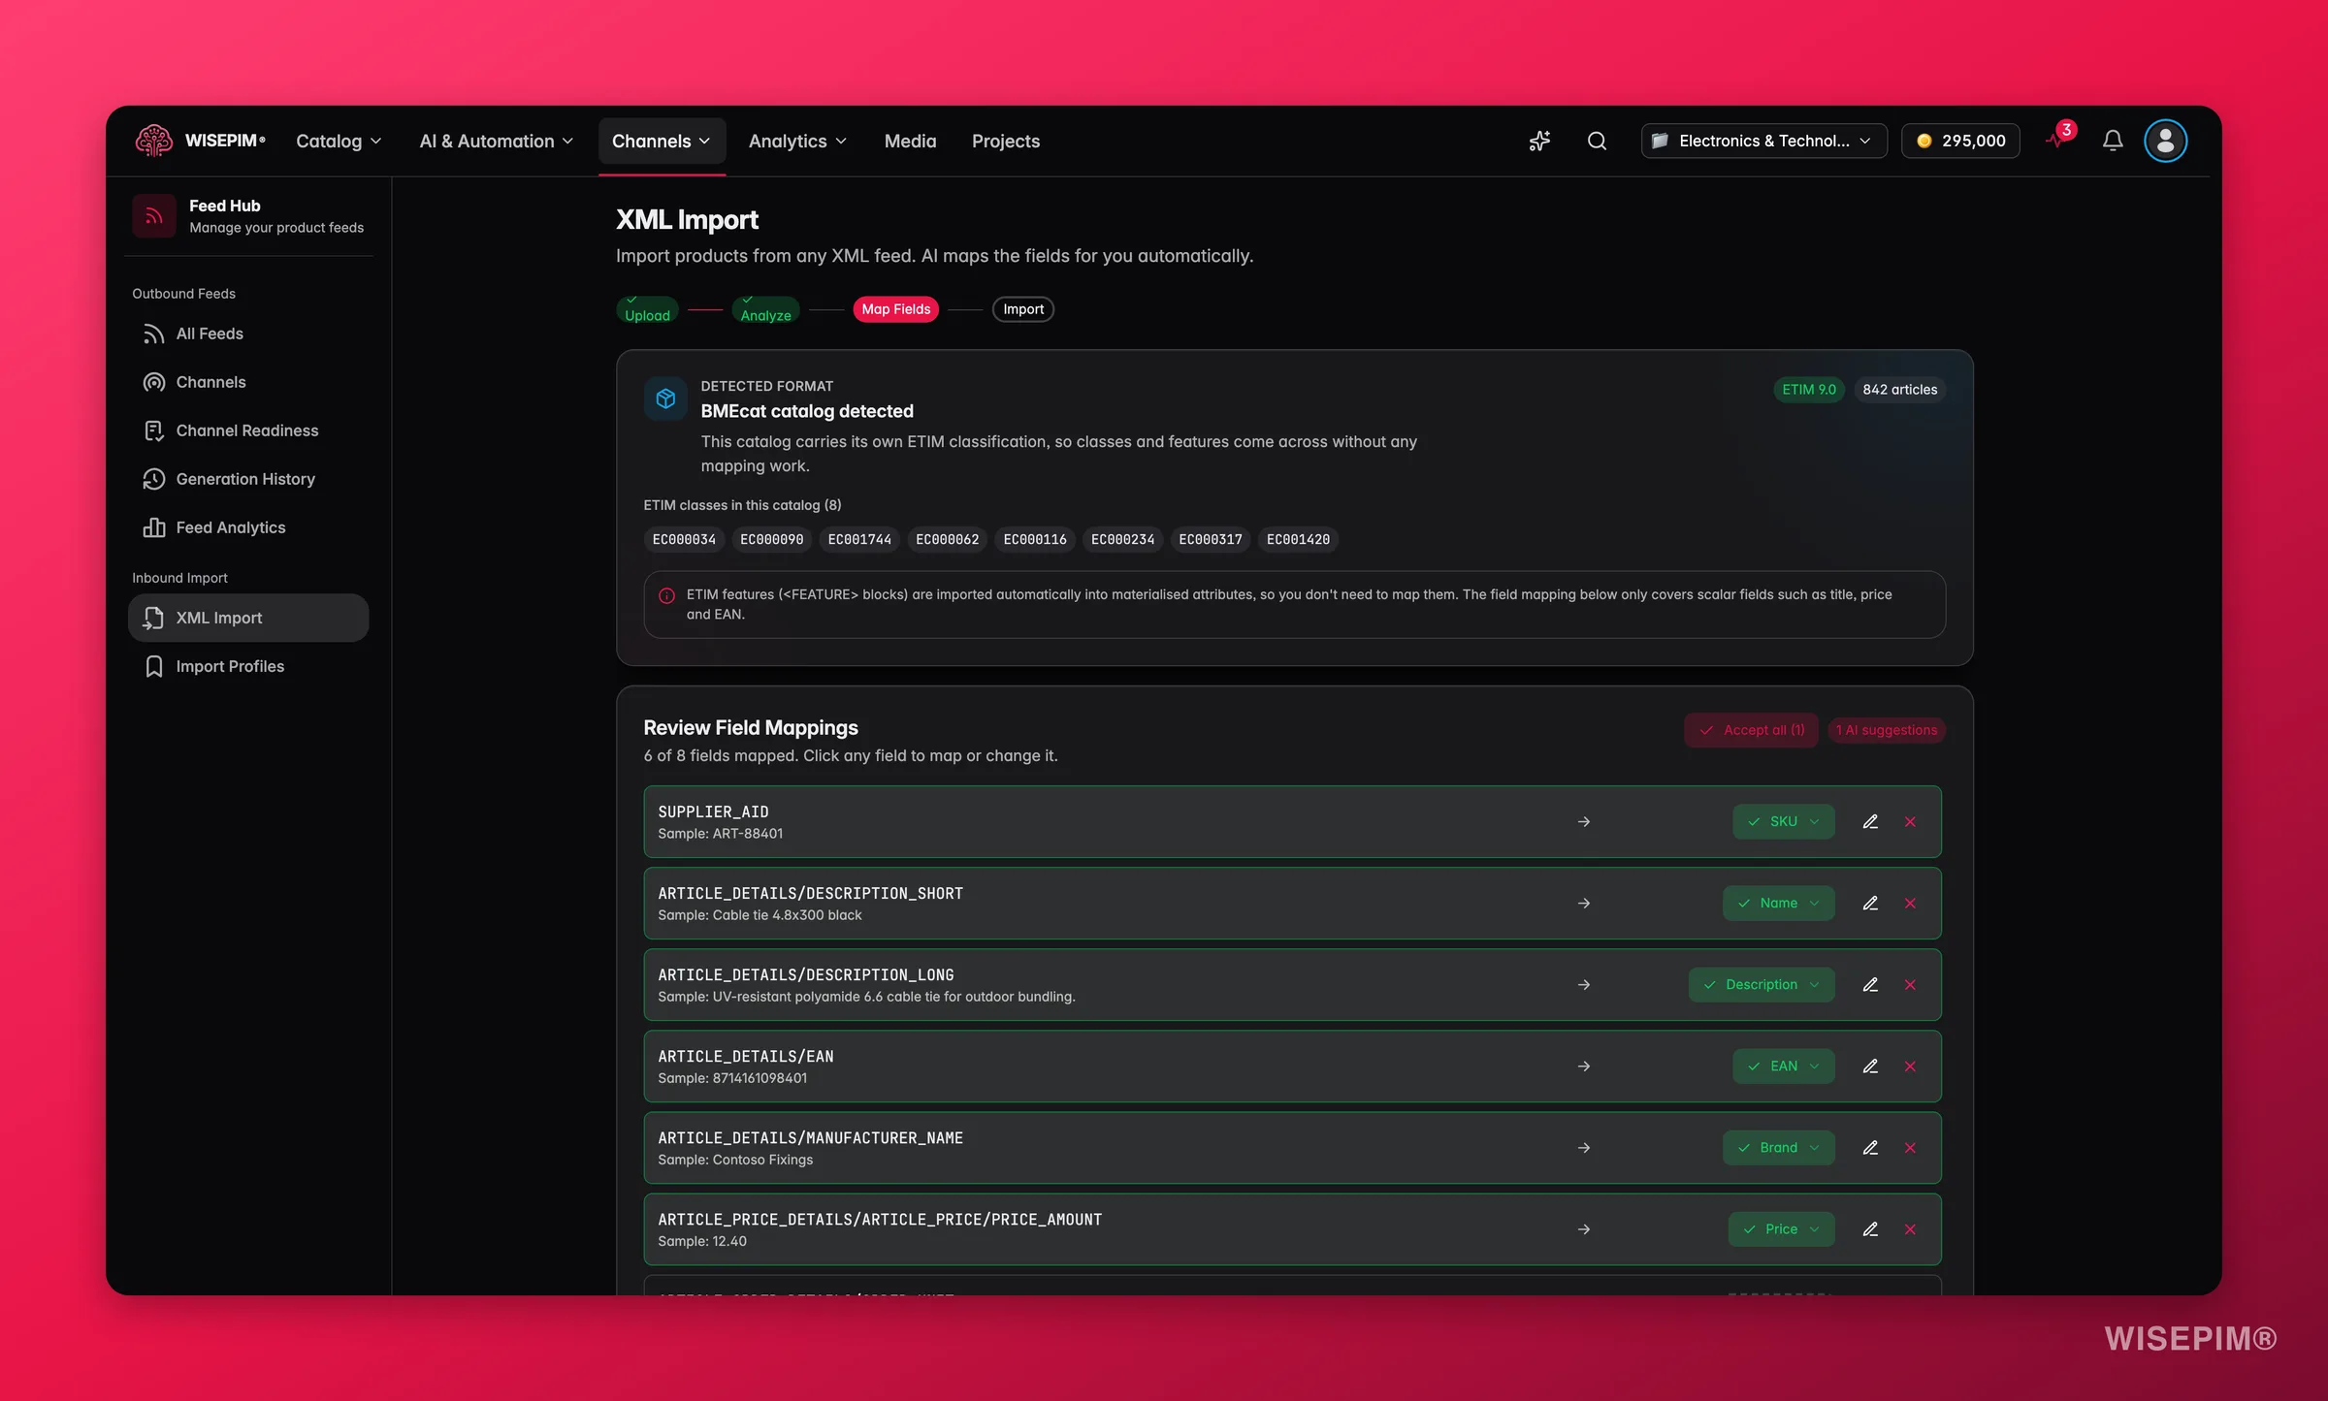The height and width of the screenshot is (1401, 2328).
Task: Click the 842 articles badge
Action: point(1899,390)
